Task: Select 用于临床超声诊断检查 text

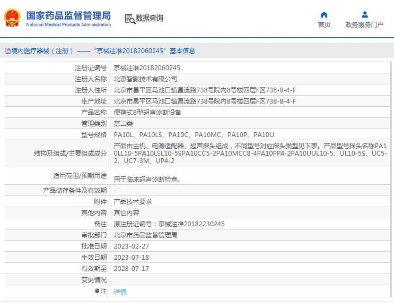Action: 147,180
